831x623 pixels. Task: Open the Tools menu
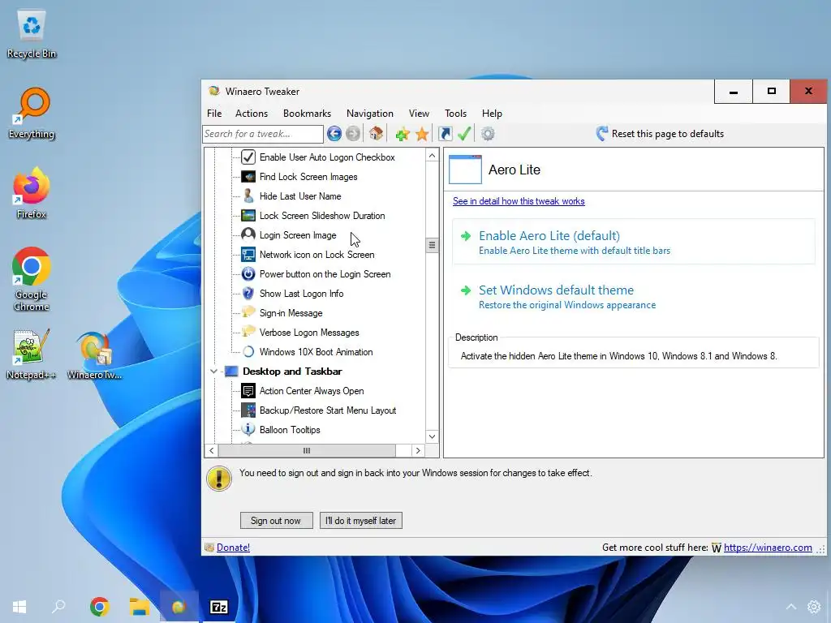(x=455, y=114)
